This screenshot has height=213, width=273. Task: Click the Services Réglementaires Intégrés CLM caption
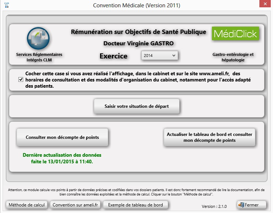(39, 57)
